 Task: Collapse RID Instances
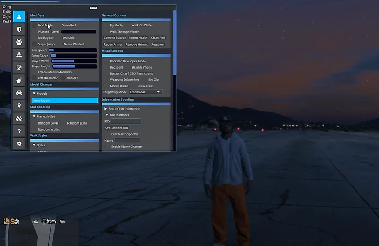pos(107,115)
